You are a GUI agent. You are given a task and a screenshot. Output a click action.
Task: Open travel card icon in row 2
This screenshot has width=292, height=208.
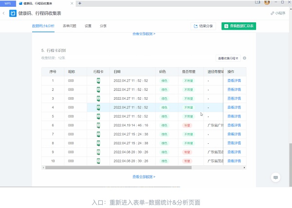pos(98,89)
